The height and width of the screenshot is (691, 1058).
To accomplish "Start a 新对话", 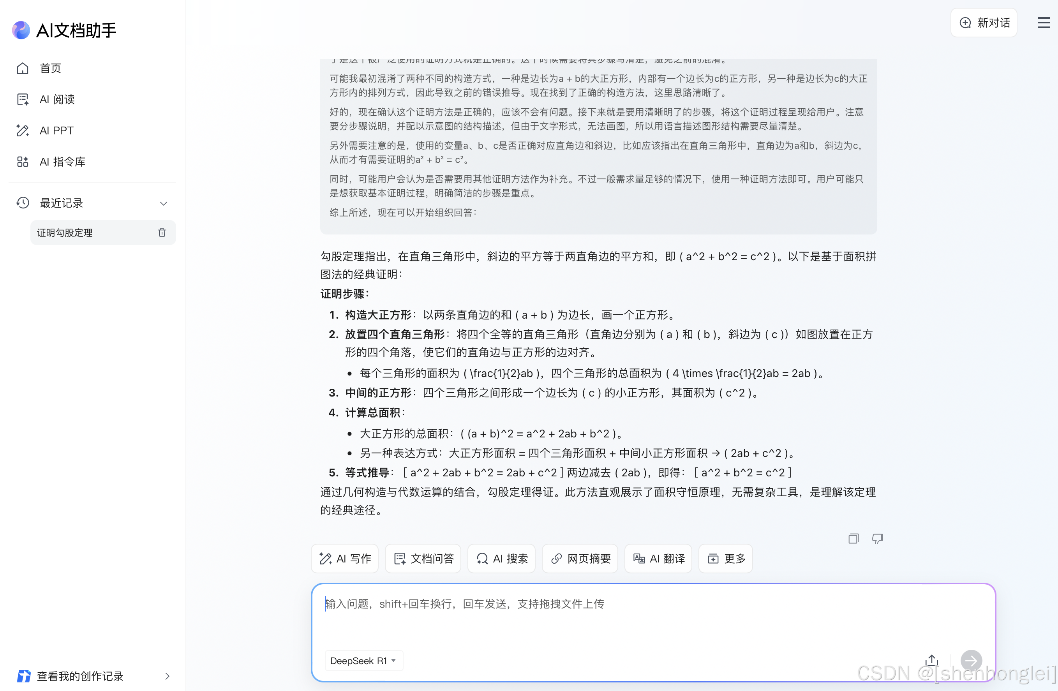I will point(983,22).
